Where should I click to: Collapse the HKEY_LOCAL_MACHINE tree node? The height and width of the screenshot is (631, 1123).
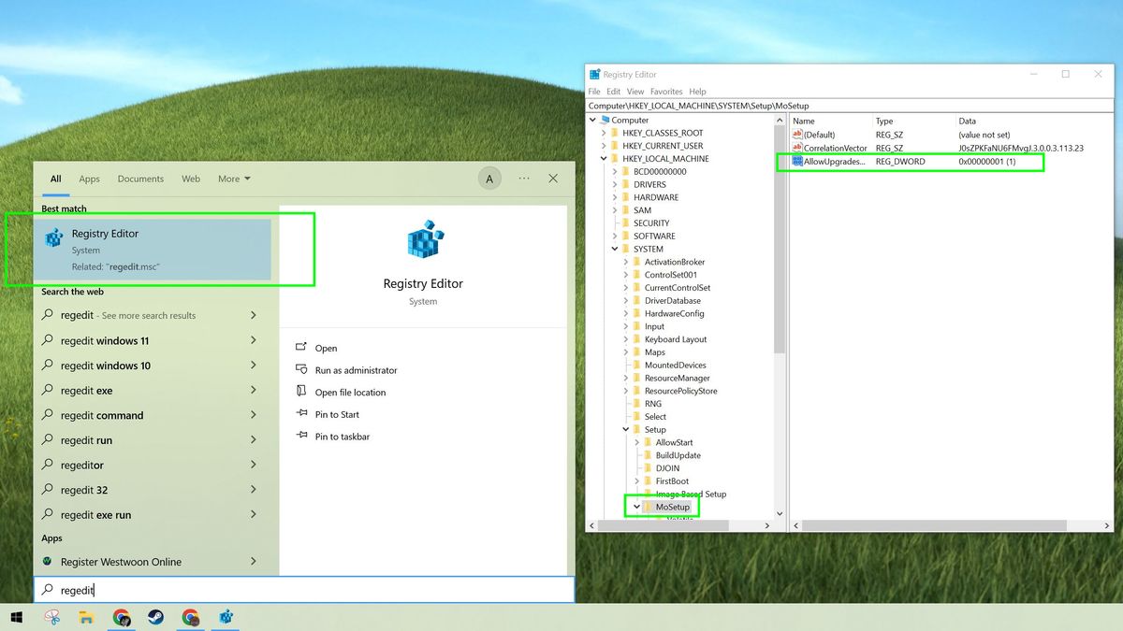[604, 158]
